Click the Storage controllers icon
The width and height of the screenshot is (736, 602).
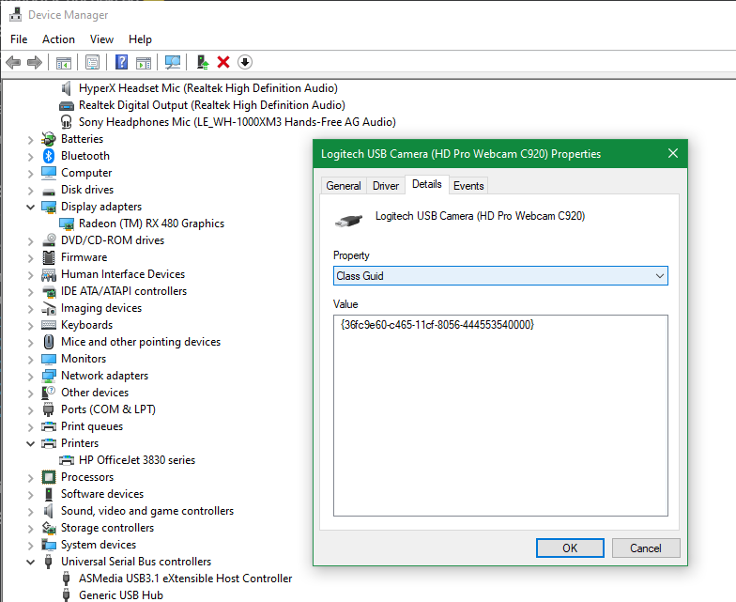(x=49, y=528)
